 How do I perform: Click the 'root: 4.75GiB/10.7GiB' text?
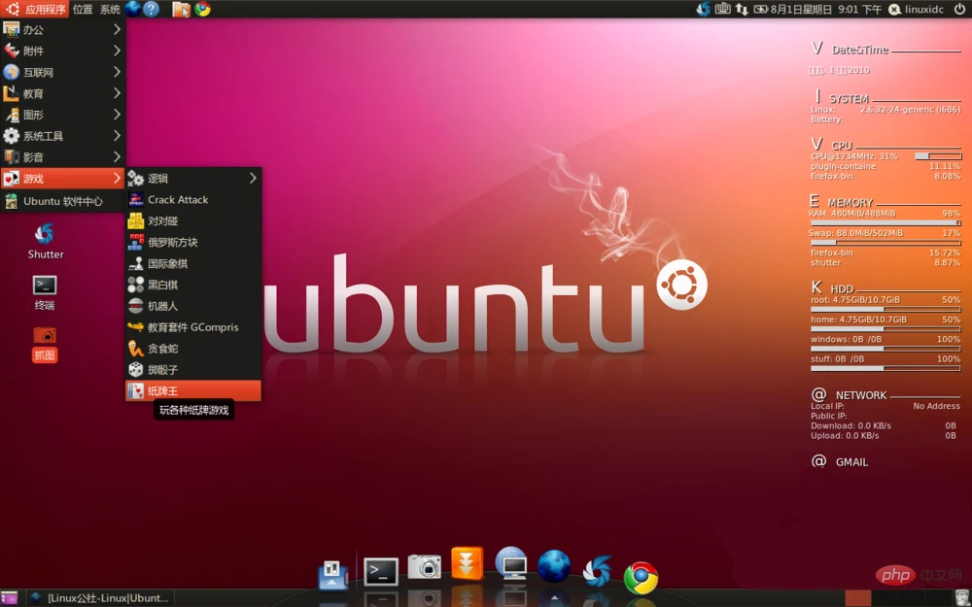tap(855, 300)
